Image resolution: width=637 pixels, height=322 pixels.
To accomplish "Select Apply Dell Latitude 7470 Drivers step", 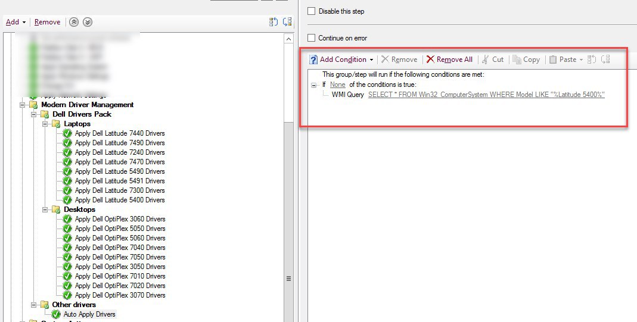I will click(120, 162).
